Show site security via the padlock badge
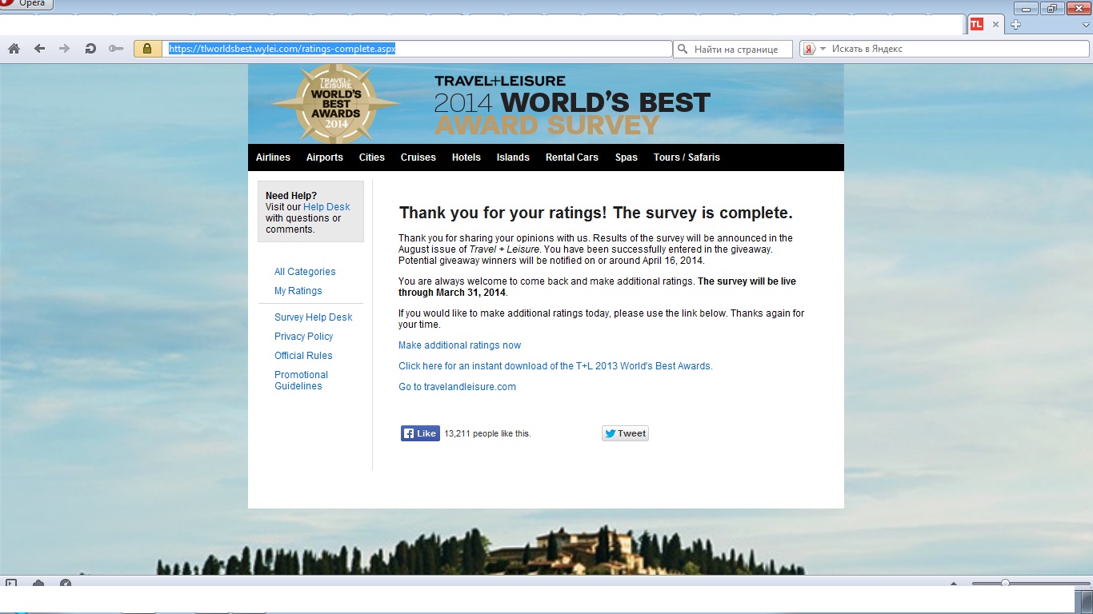Viewport: 1093px width, 614px height. click(147, 49)
